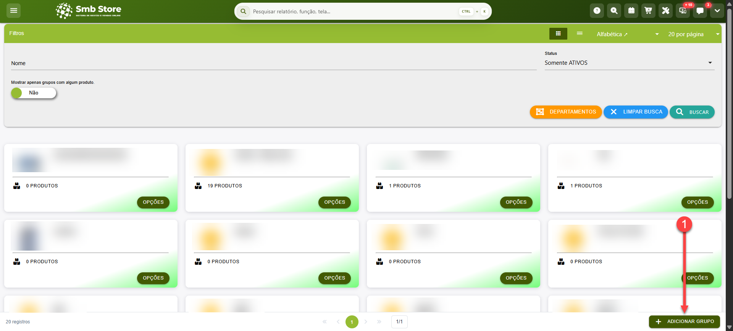Open the Status Somente ATIVOS dropdown
Image resolution: width=733 pixels, height=331 pixels.
click(x=629, y=63)
